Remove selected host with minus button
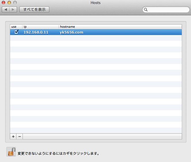Viewport: 191px width, 162px height. (x=20, y=136)
